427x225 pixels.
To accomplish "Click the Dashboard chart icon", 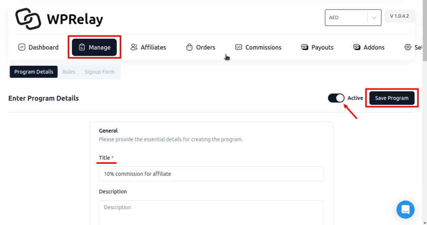I will [22, 47].
